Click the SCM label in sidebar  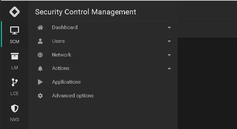14,41
